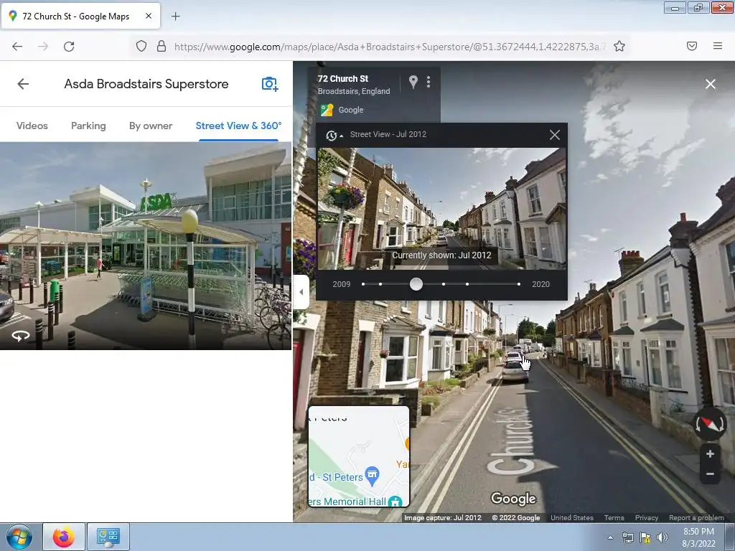This screenshot has height=551, width=735.
Task: Click the tracking protection shield icon
Action: [x=141, y=46]
